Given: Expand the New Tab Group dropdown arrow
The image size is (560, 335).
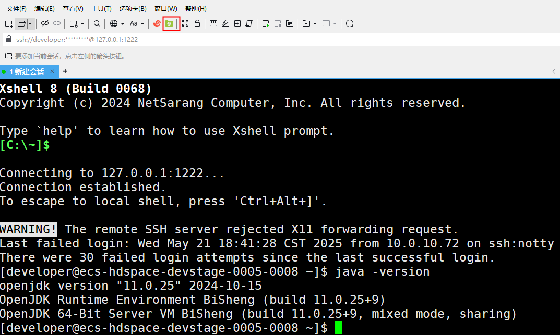Looking at the screenshot, I should tap(315, 24).
